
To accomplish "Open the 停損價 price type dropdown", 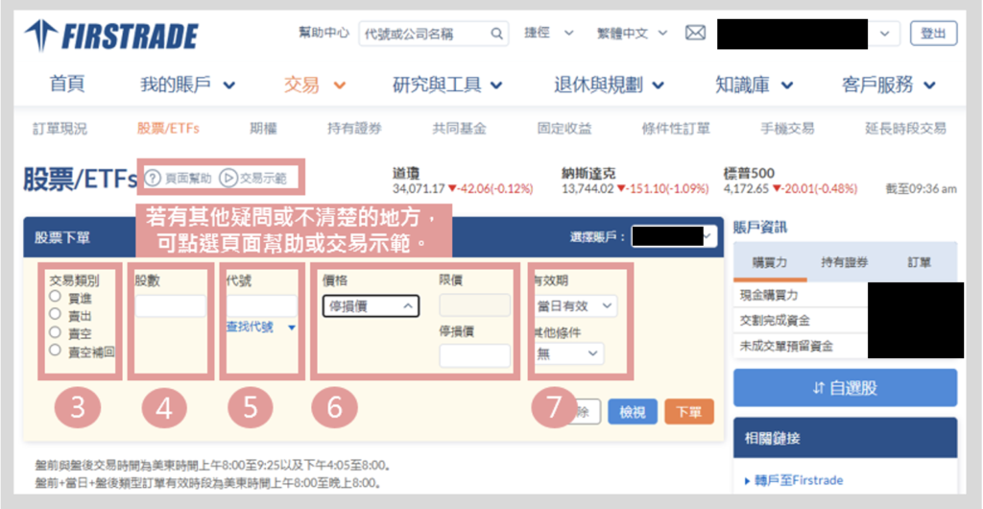I will coord(371,306).
